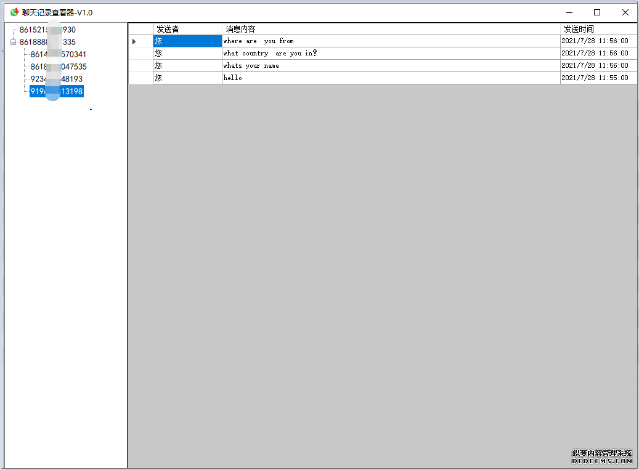Sort by the 发送者 column header

(x=187, y=29)
